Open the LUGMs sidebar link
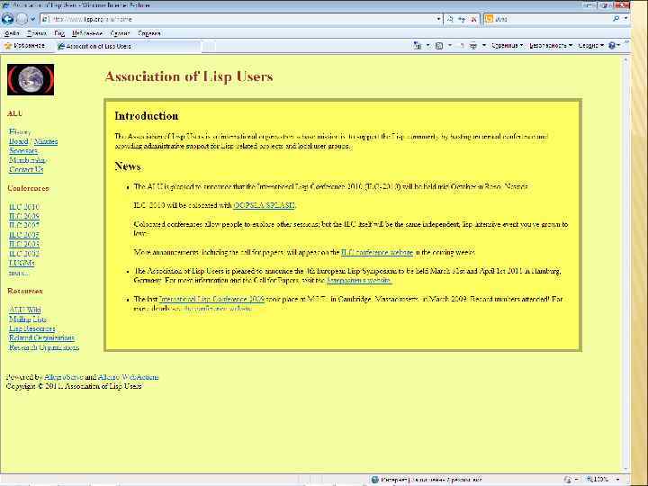This screenshot has height=486, width=648. coord(22,263)
